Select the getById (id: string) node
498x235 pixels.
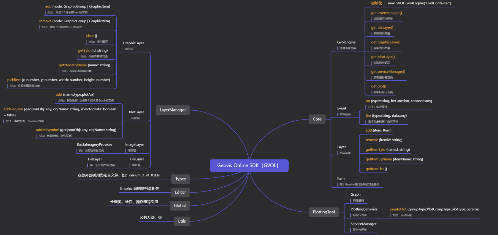tap(93, 53)
